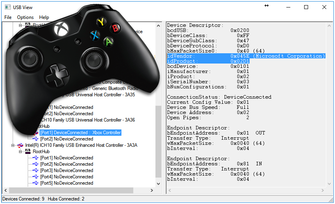Click USB icon for Port1 under 3A3A RootHub
The width and height of the screenshot is (335, 204).
pos(36,158)
